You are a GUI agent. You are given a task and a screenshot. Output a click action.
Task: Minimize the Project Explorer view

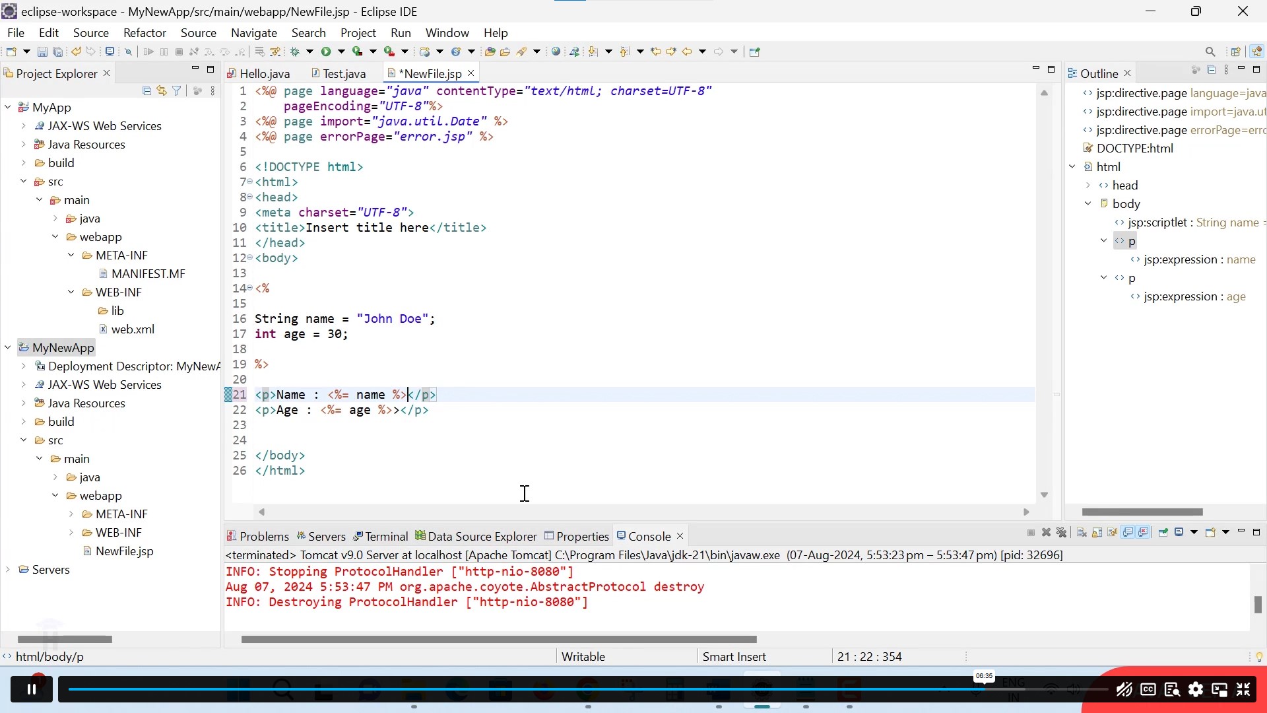click(195, 69)
